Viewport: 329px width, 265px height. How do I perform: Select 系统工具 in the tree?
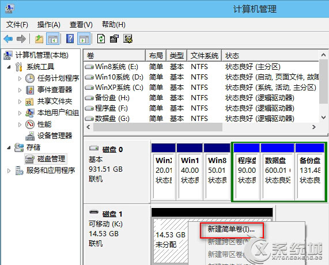click(x=40, y=67)
